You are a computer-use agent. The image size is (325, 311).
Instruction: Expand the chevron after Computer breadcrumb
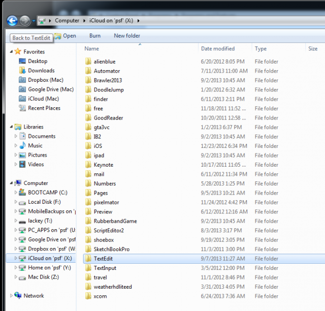[84, 20]
